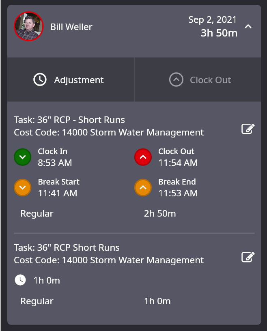The height and width of the screenshot is (331, 267).
Task: Open the Adjustment option
Action: coord(71,80)
